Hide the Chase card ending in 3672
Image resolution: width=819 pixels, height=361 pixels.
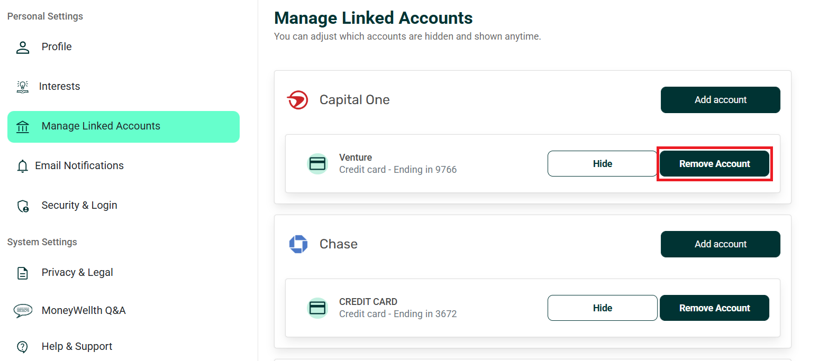pos(602,308)
